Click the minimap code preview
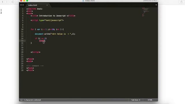Screen dimensions: 185x104 point(146,12)
